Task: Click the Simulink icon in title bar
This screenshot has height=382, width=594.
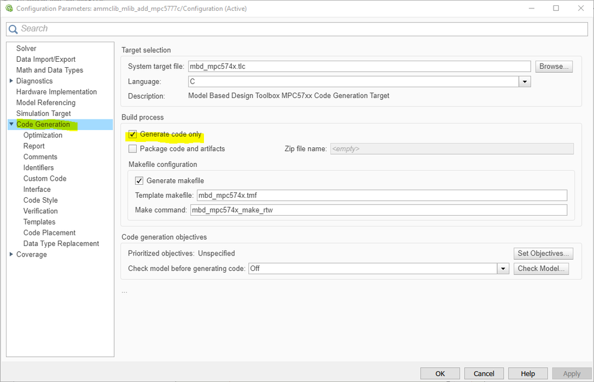Action: coord(9,8)
